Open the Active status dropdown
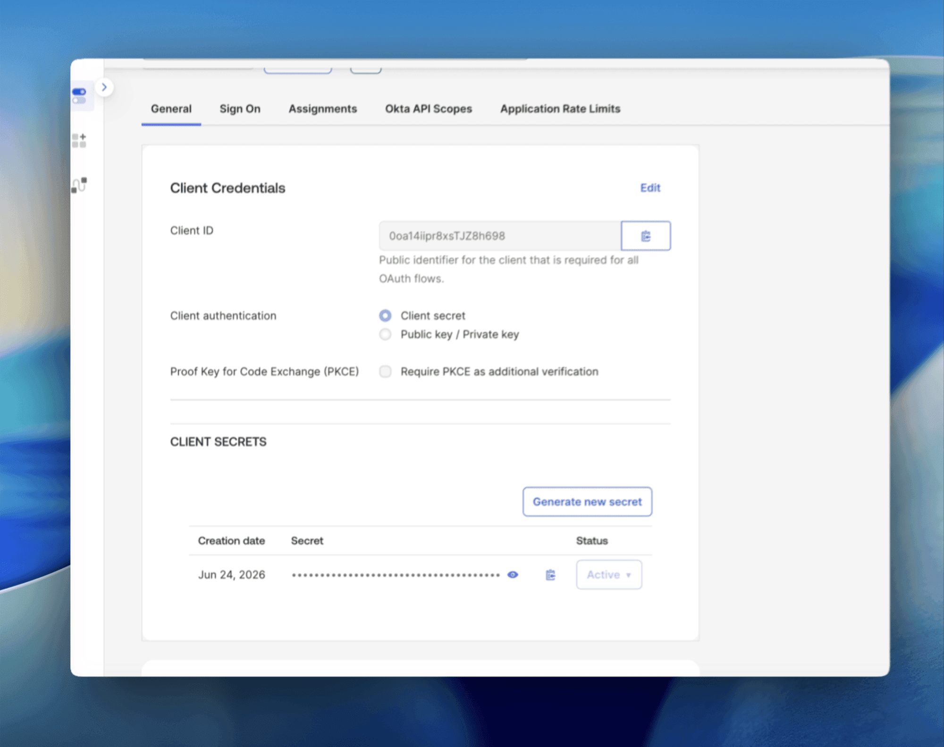Viewport: 944px width, 747px height. 609,575
